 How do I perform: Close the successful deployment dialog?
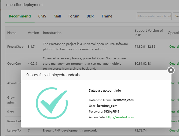171,70
